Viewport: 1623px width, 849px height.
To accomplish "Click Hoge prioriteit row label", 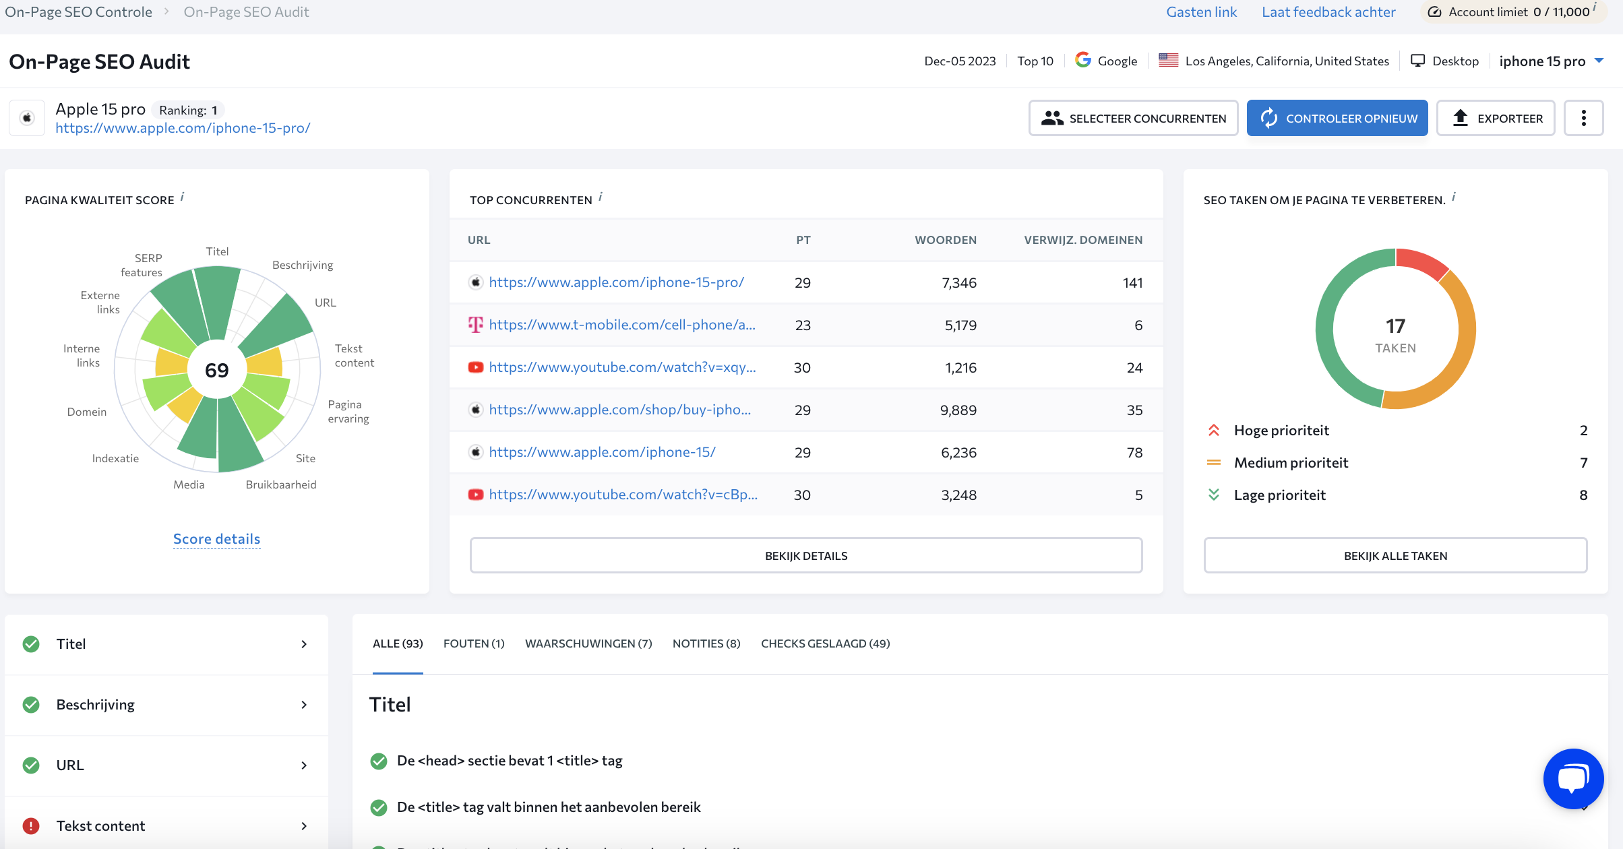I will (1281, 431).
